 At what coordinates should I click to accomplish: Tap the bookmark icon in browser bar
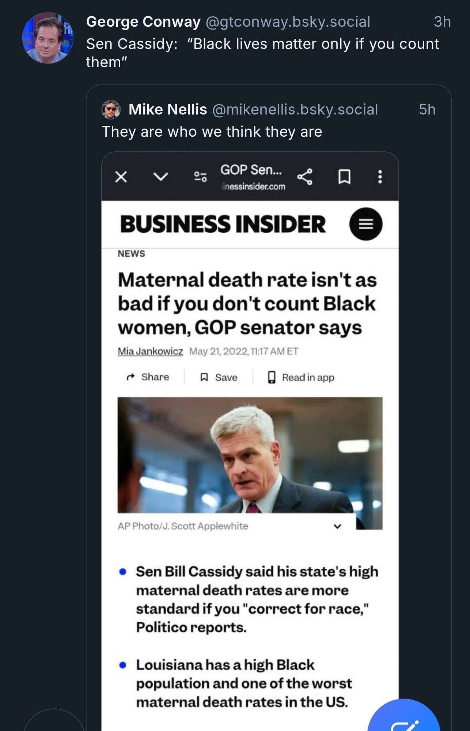point(344,177)
